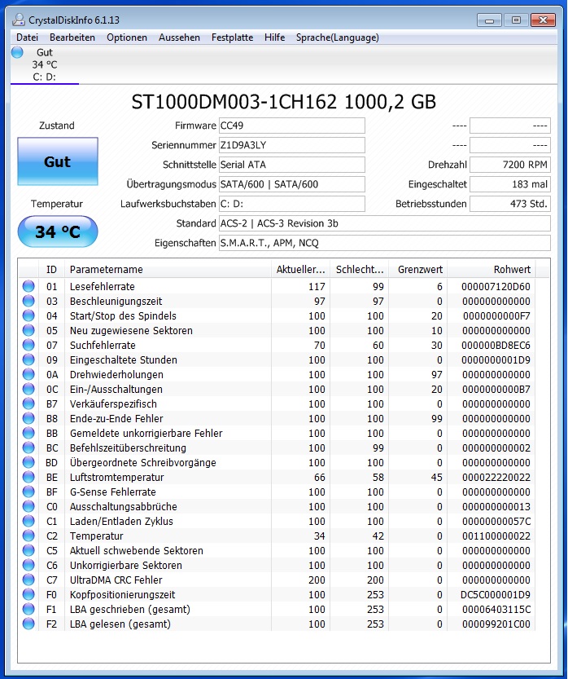The height and width of the screenshot is (679, 568).
Task: Click the Schnittstelle field Serial ATA
Action: pos(292,165)
